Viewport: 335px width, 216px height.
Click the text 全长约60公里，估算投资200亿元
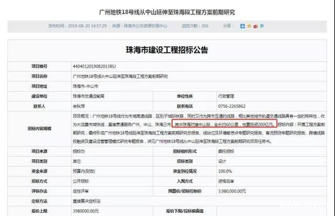pyautogui.click(x=243, y=124)
